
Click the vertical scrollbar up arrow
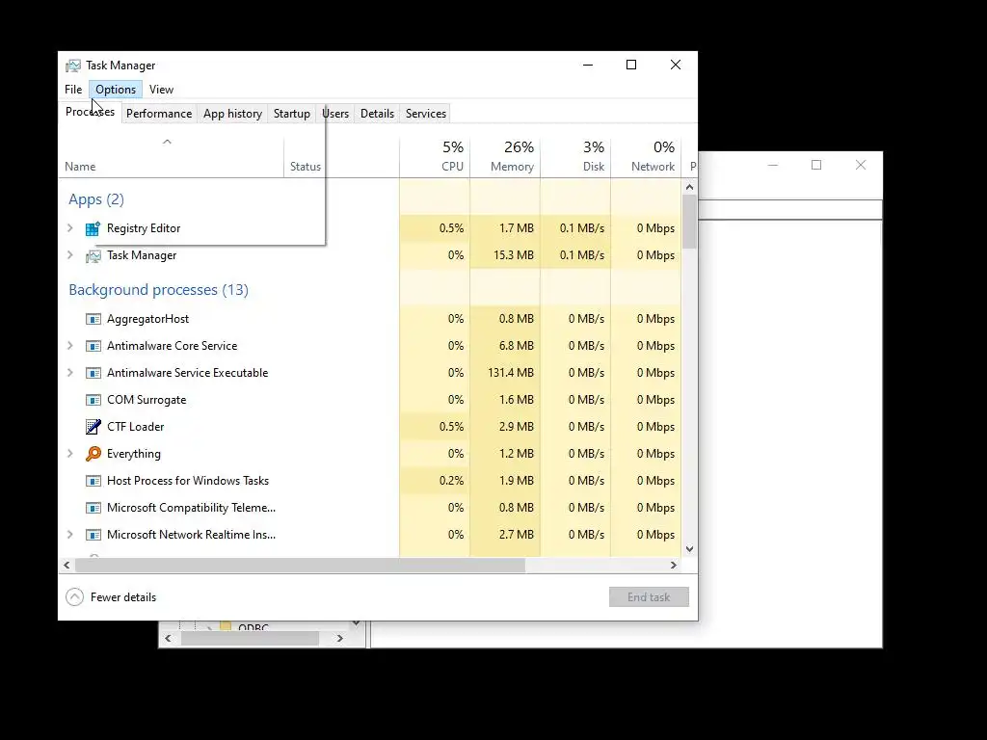689,187
